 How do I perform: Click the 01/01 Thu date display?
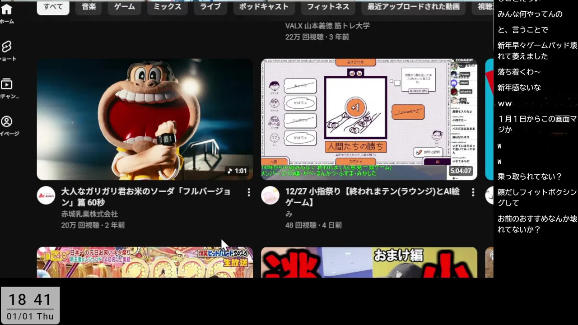point(30,316)
